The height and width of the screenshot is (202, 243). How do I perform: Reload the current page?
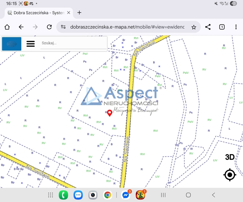tap(49, 27)
